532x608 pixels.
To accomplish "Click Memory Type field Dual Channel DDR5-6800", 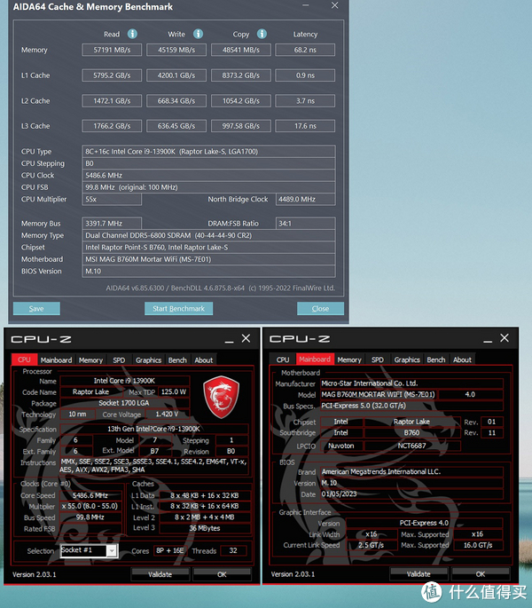I will 208,235.
